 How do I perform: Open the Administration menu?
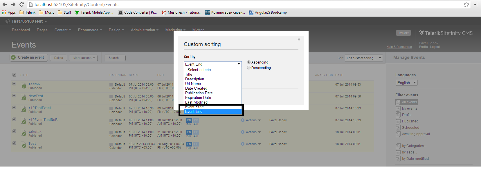coord(144,30)
